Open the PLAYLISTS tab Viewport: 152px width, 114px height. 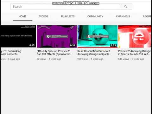[x=68, y=16]
